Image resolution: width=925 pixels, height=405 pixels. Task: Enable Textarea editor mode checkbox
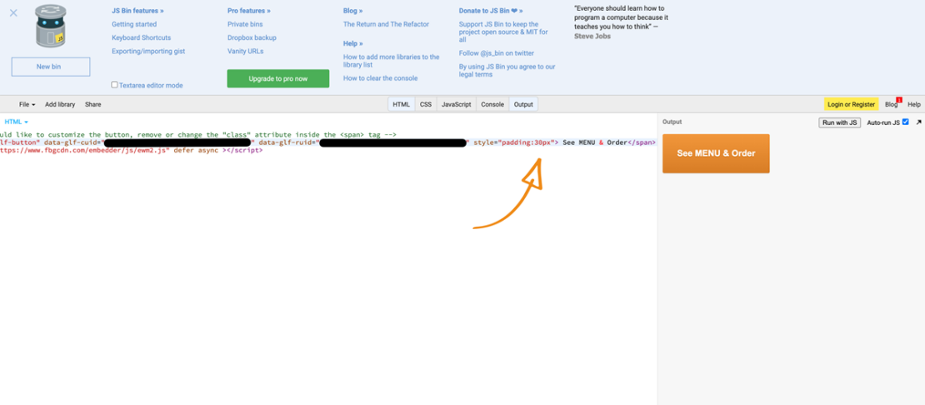[x=115, y=85]
